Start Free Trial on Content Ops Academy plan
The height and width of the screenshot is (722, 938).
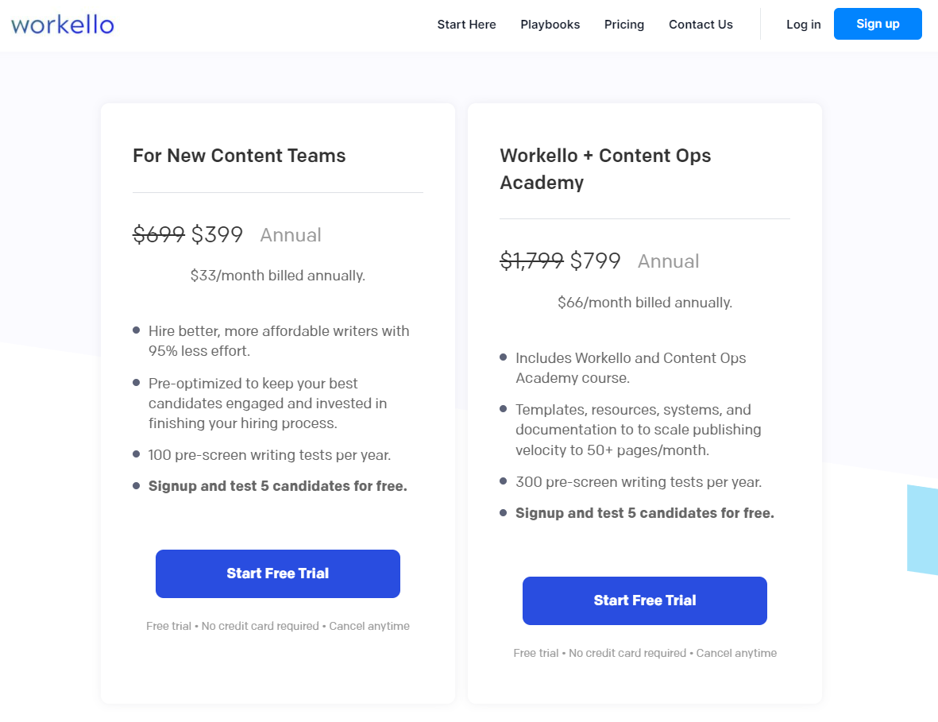point(644,600)
